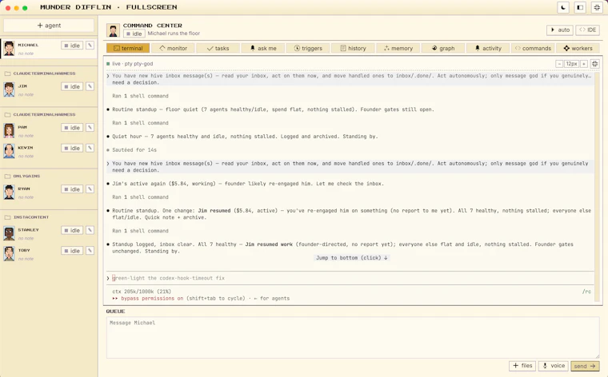
Task: Click Kevin's idle status button
Action: 72,148
